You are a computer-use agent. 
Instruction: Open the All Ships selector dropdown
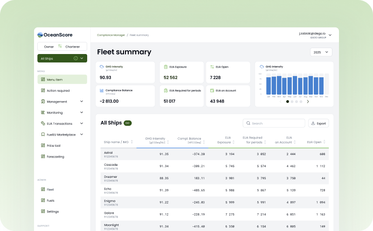click(x=82, y=58)
